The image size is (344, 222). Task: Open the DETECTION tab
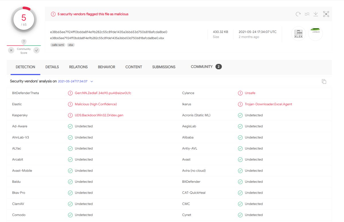(26, 67)
